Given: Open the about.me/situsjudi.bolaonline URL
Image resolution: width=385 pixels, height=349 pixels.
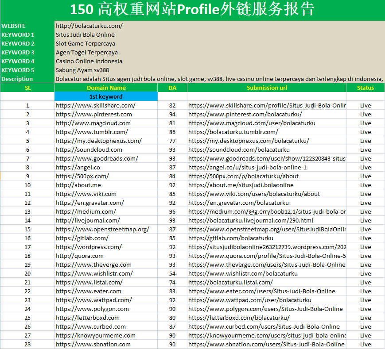Looking at the screenshot, I should [x=241, y=185].
